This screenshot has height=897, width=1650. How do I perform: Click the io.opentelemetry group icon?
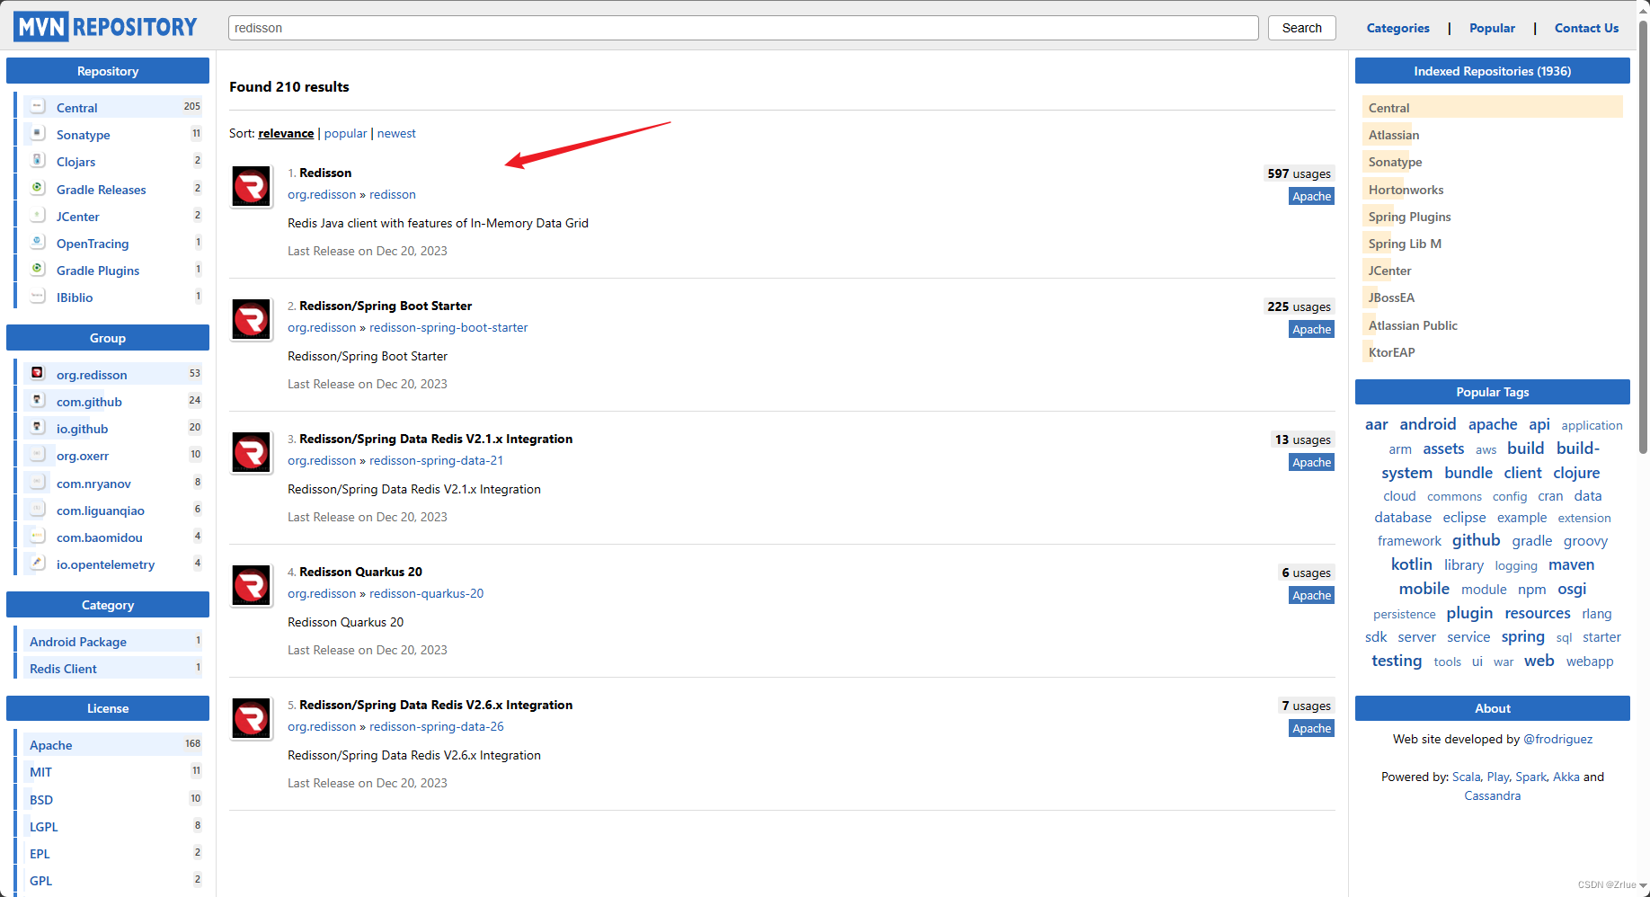coord(38,563)
